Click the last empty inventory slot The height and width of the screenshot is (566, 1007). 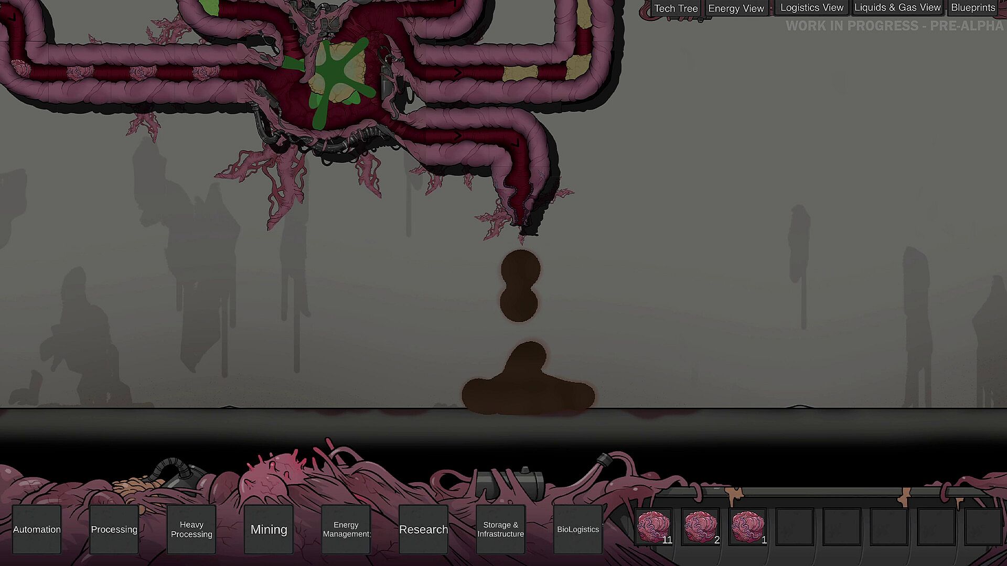(983, 527)
